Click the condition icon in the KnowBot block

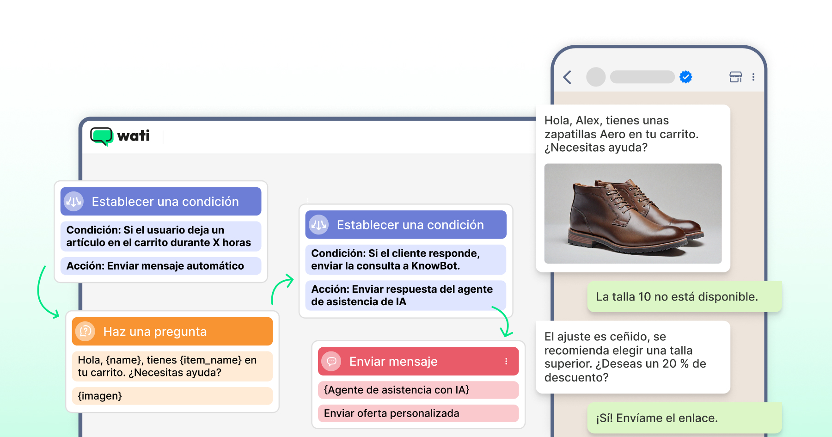[319, 225]
